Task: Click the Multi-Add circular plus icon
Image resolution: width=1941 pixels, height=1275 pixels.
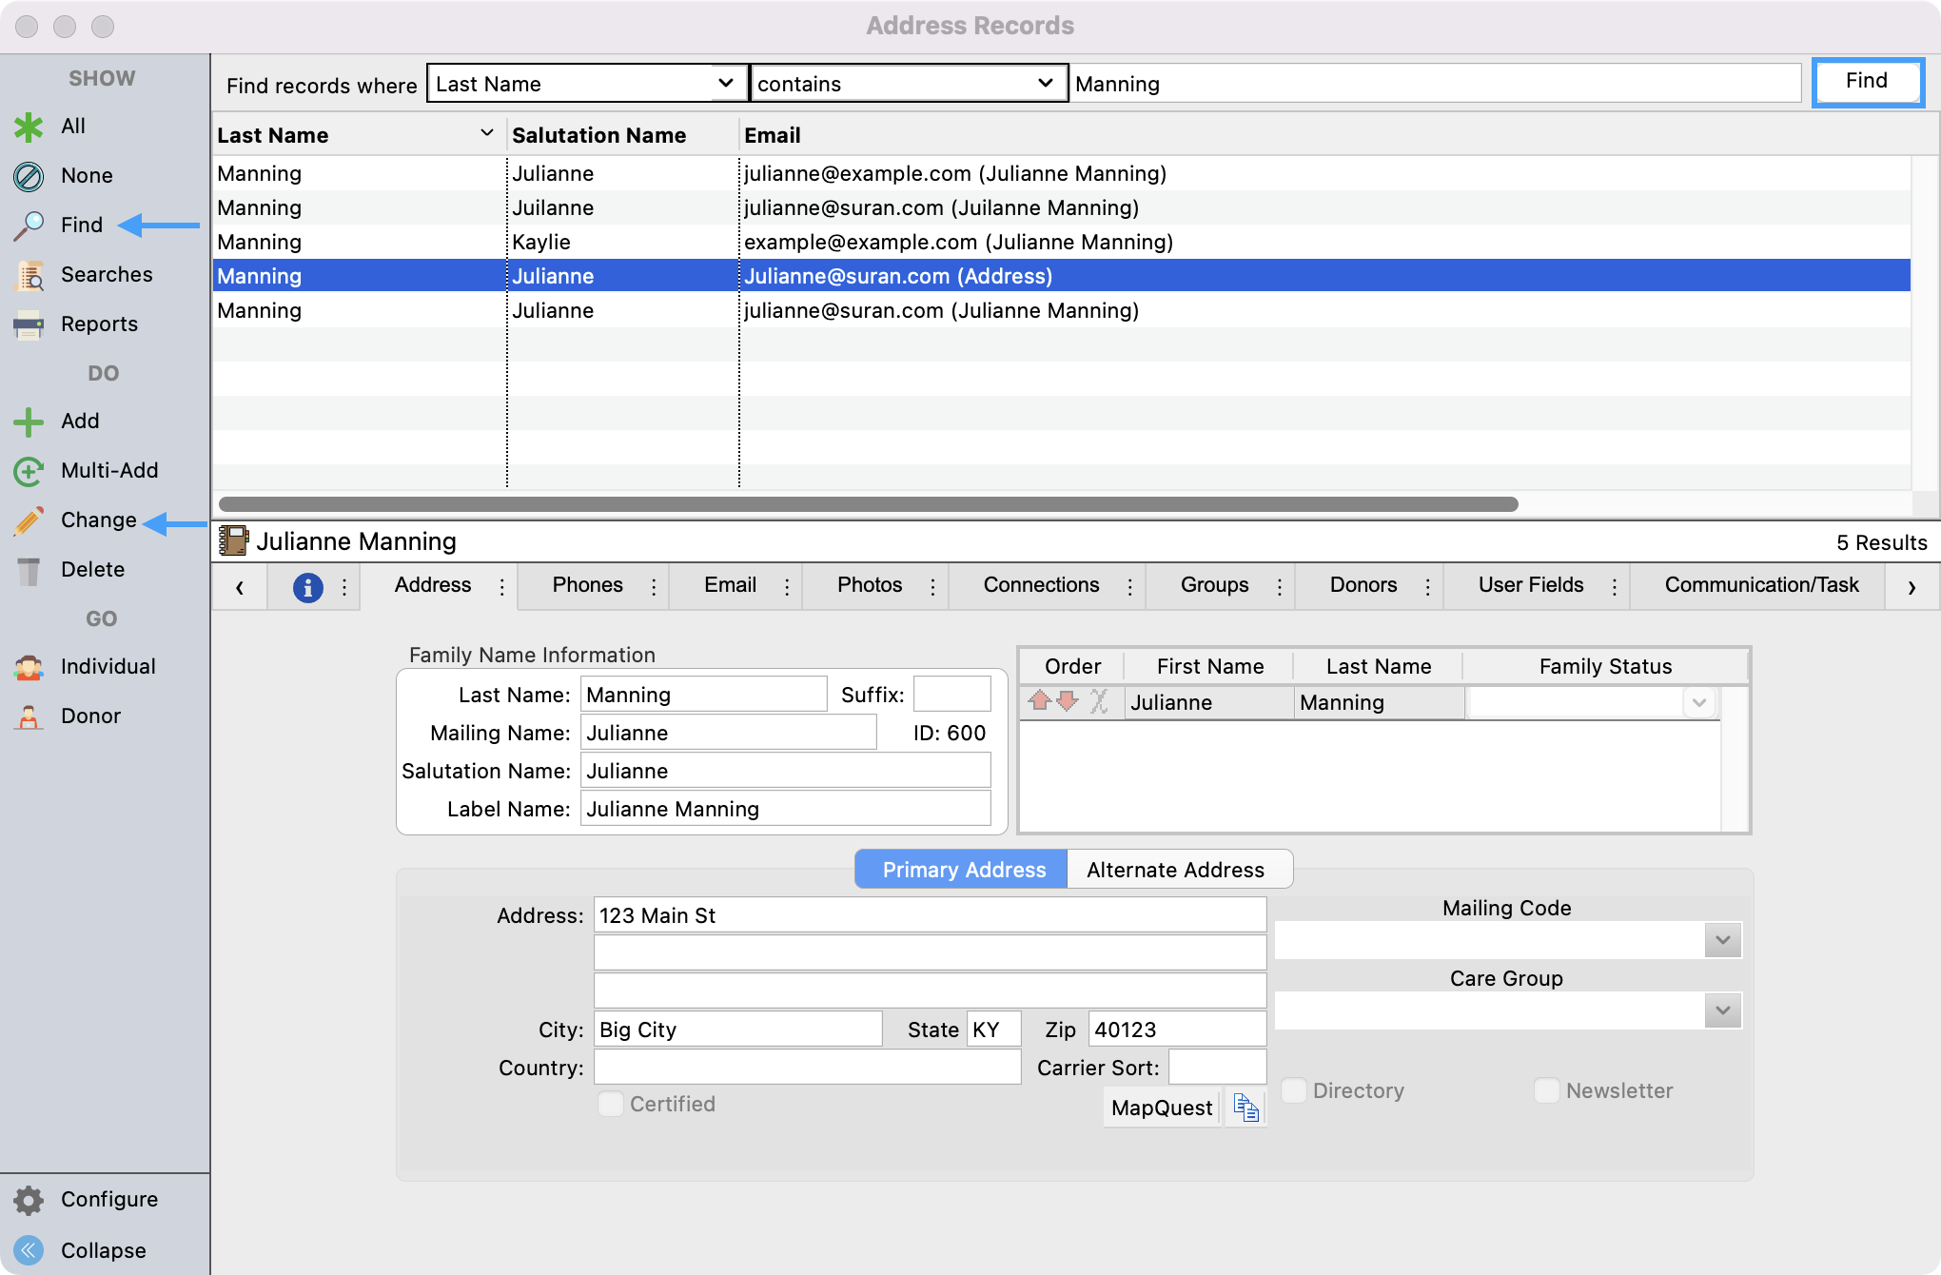Action: 29,471
